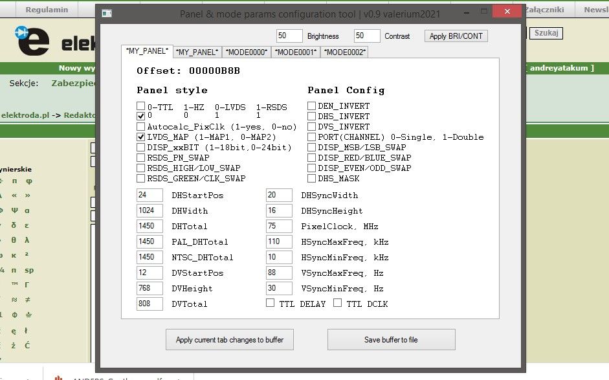Insert the not-equal symbol from character palette

click(28, 300)
